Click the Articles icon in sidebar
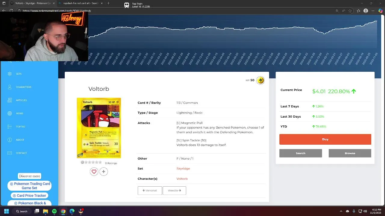The image size is (385, 216). click(10, 100)
